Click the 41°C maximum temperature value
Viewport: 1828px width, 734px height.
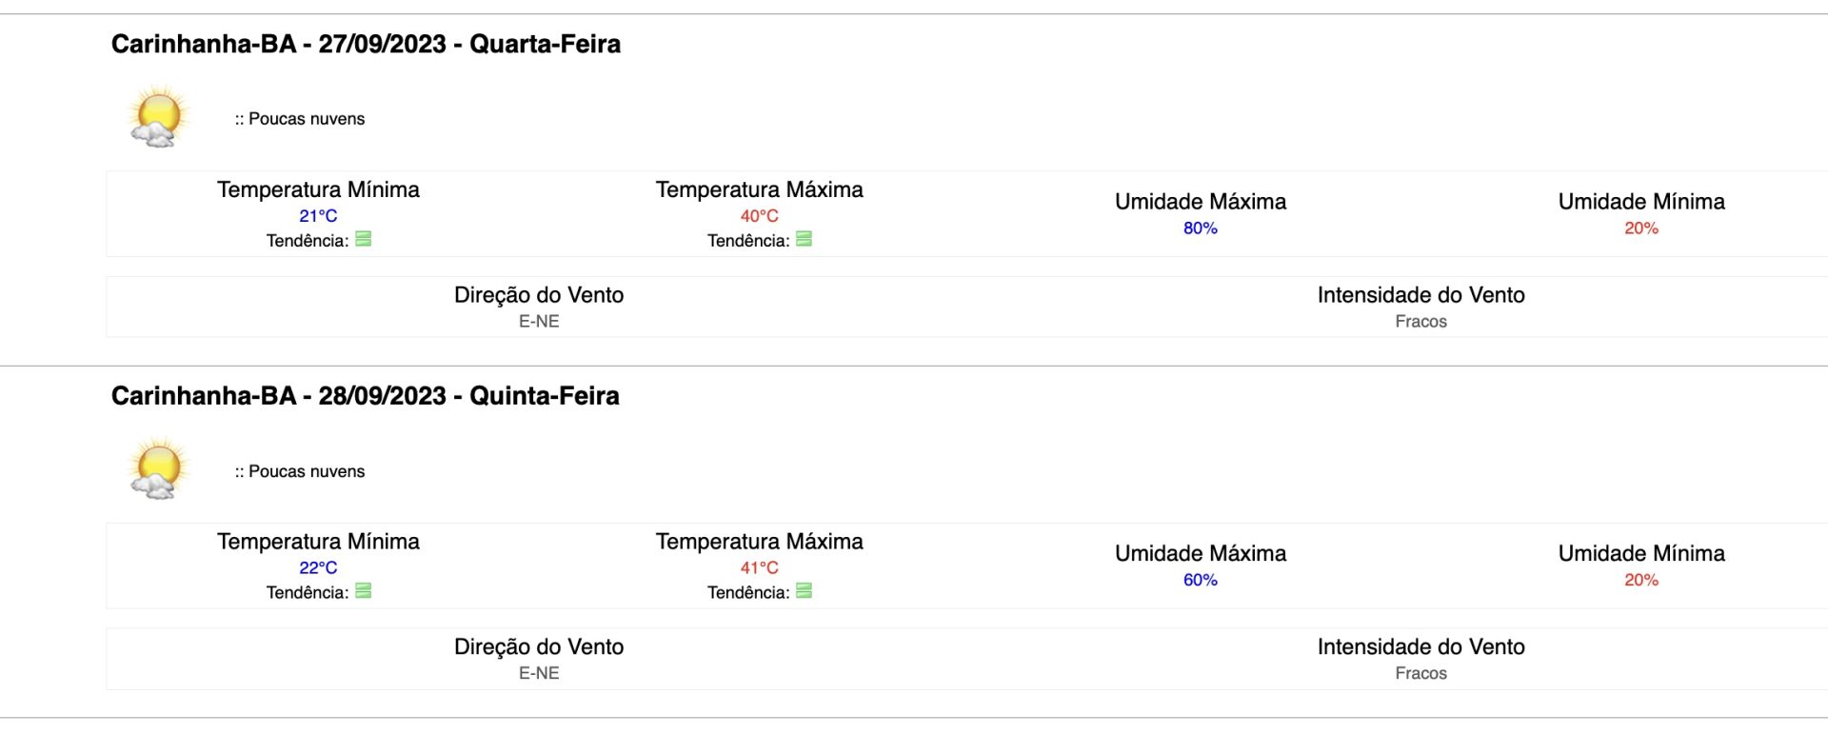click(760, 568)
